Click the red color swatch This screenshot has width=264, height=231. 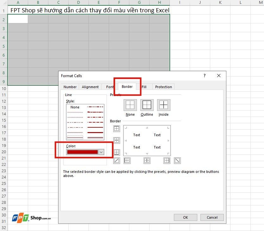point(82,152)
